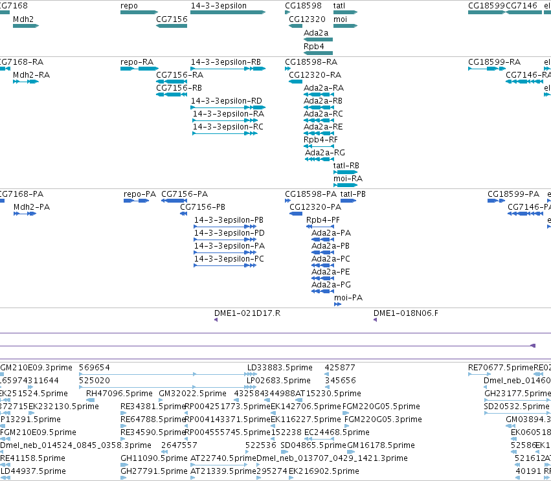Open the repo-RA transcript label
This screenshot has height=481, width=551.
pyautogui.click(x=137, y=62)
